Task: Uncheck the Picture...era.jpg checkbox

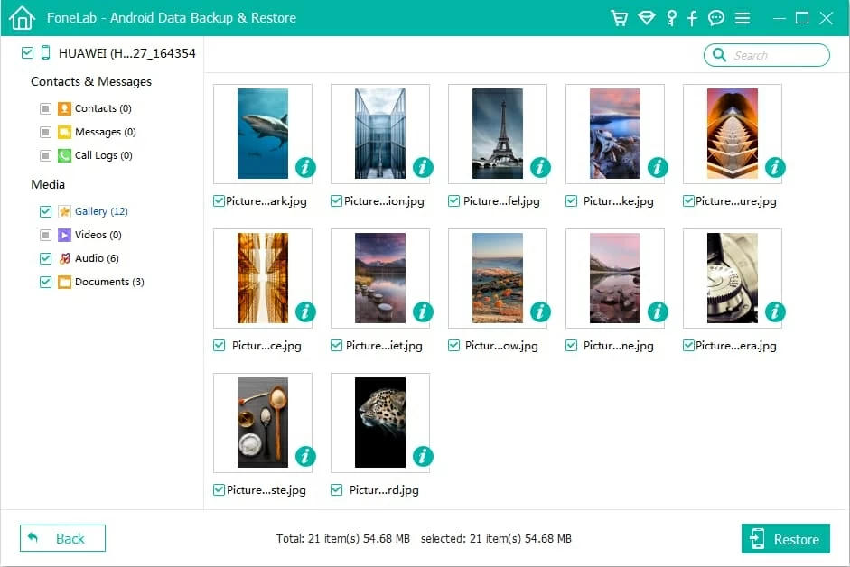Action: [688, 346]
